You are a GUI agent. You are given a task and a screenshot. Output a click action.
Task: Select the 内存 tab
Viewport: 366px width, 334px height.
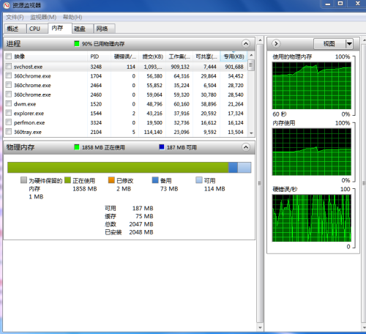pos(60,28)
